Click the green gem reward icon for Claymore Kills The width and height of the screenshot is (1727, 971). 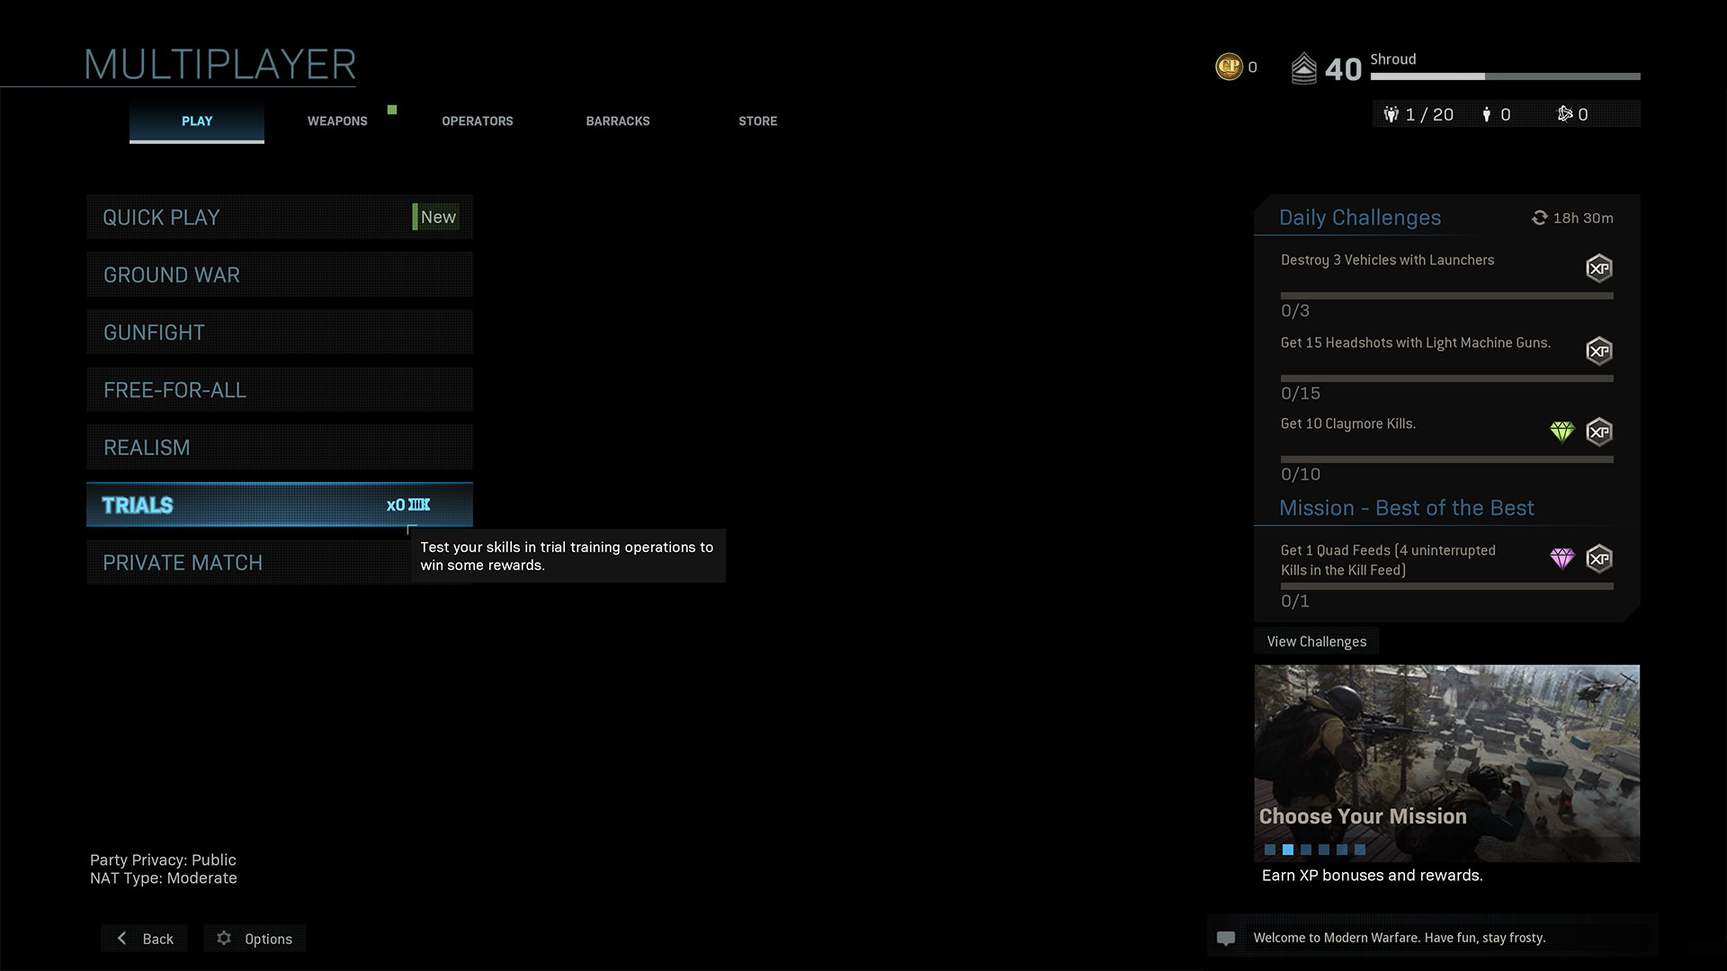[x=1562, y=432]
